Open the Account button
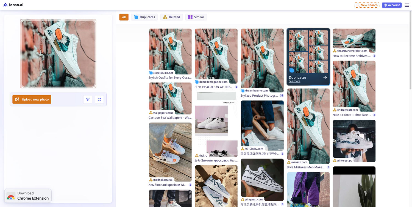The width and height of the screenshot is (412, 207). [x=392, y=5]
